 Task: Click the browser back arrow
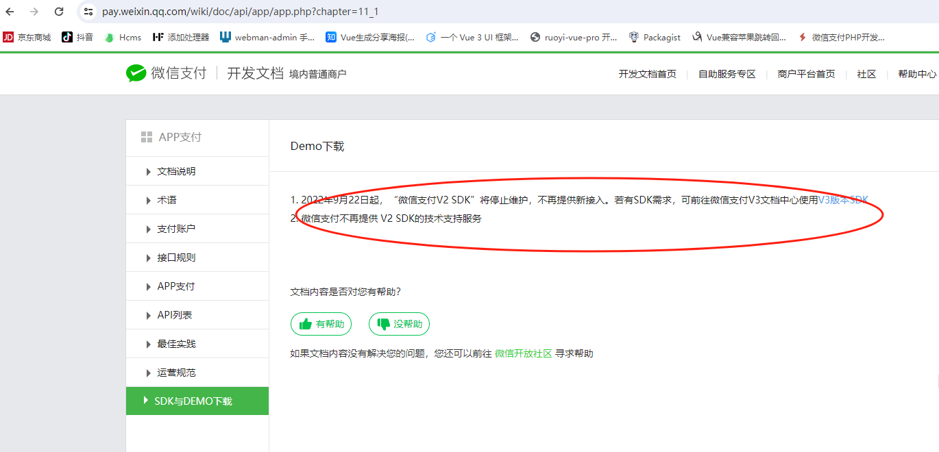10,12
